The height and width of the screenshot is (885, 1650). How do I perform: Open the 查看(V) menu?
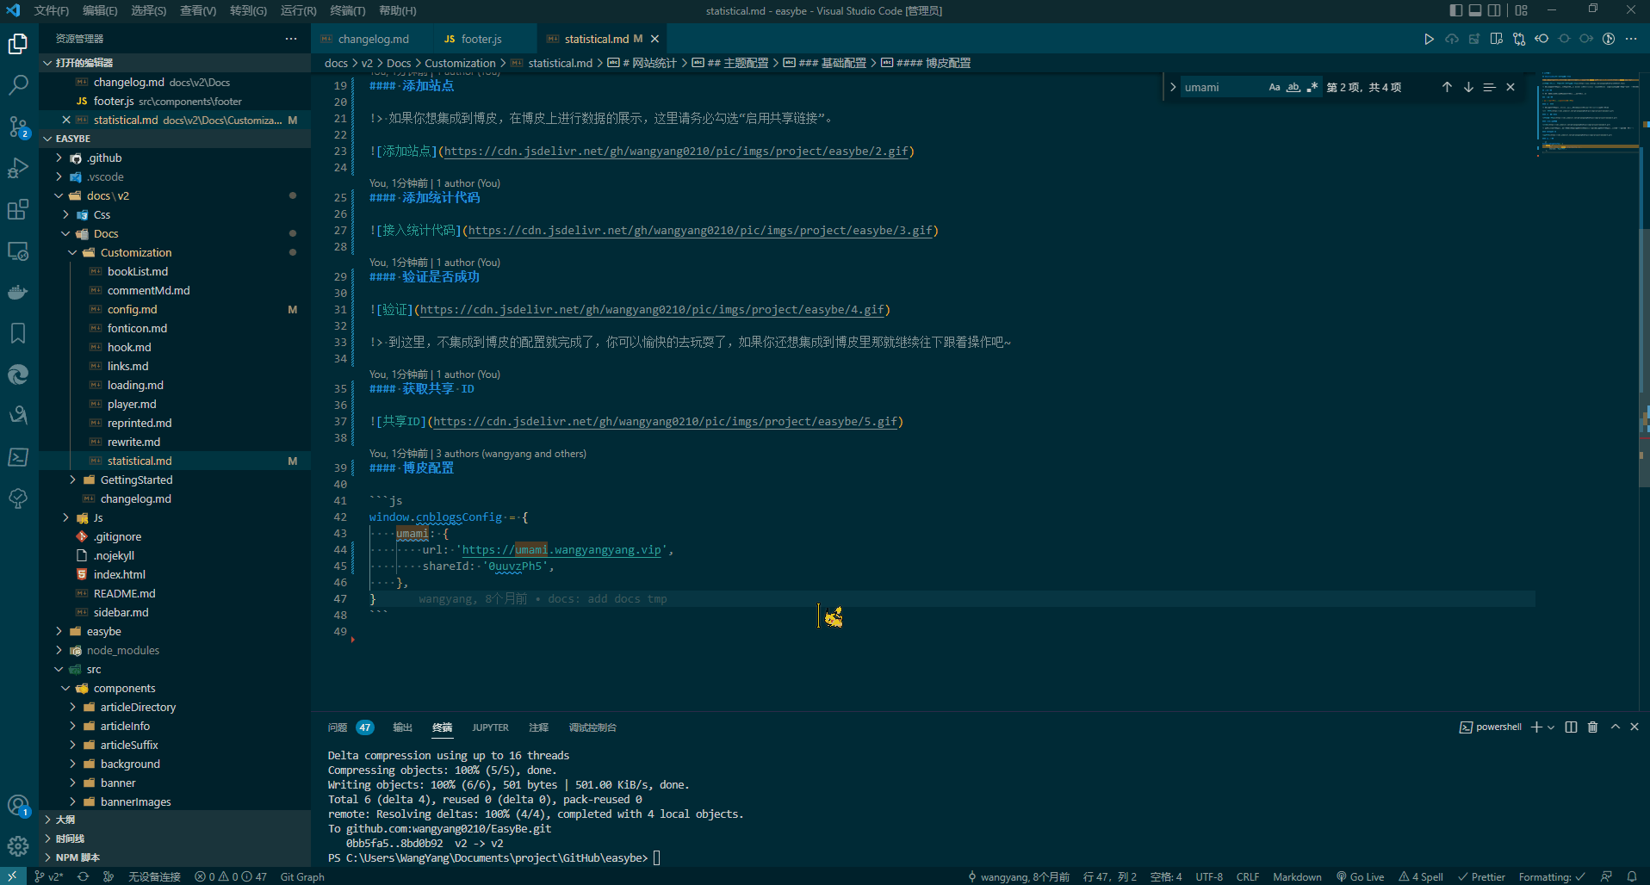(198, 10)
